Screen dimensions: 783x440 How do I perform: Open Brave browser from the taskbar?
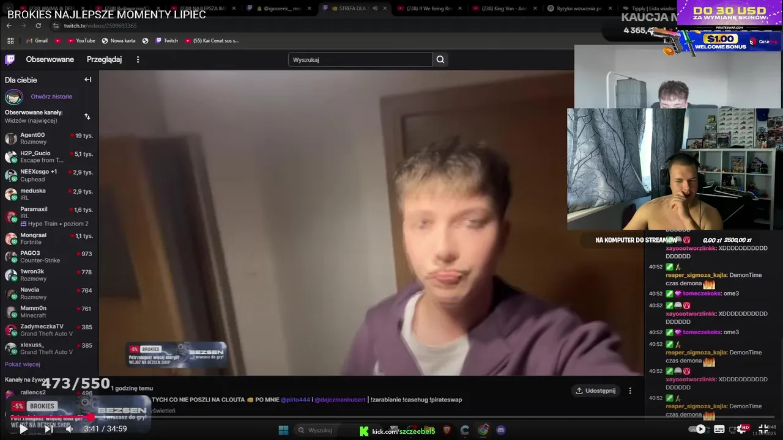pyautogui.click(x=447, y=430)
